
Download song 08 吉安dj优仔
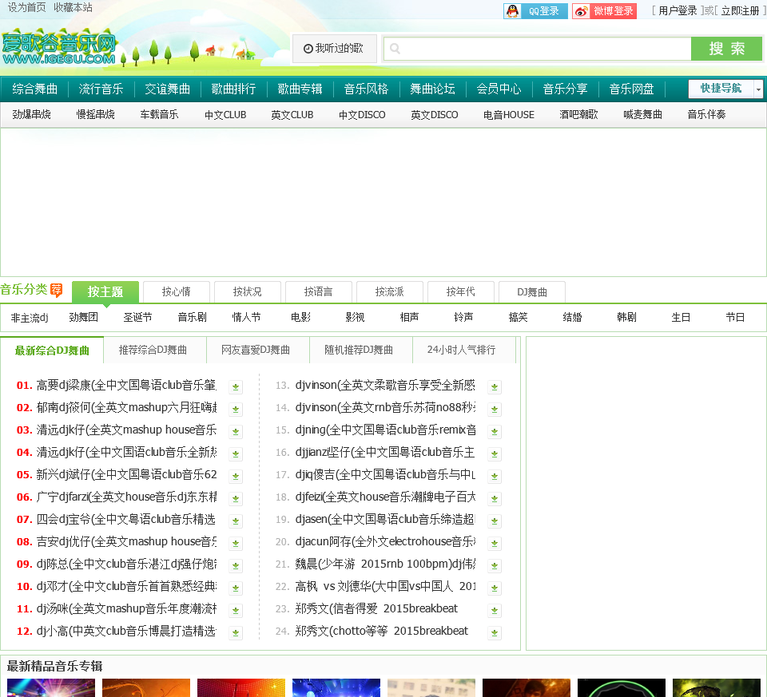point(236,543)
